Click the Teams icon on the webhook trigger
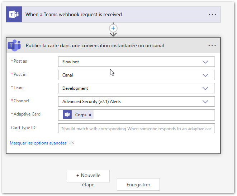 tap(14, 15)
